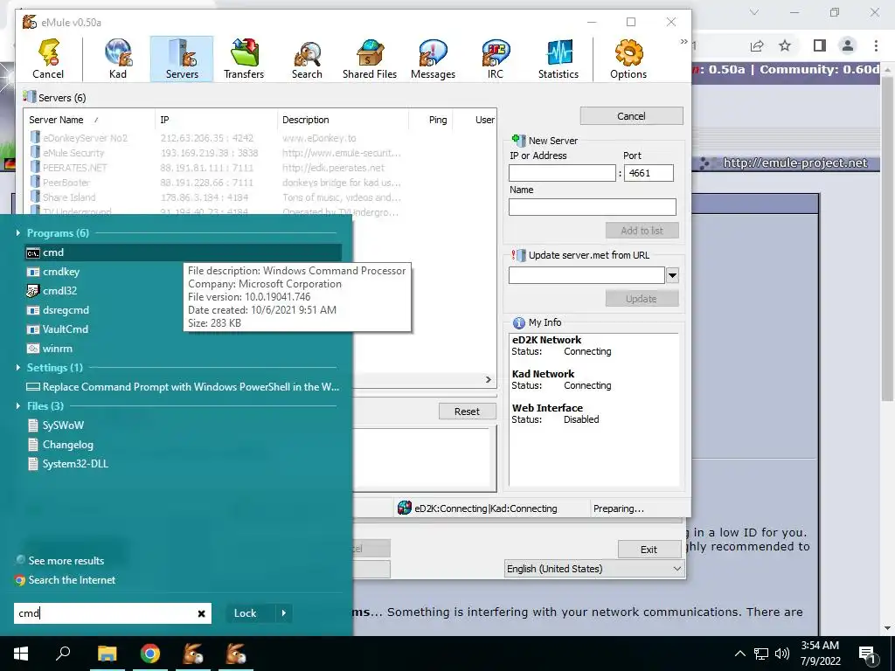Sort servers by IP column header

click(x=216, y=120)
